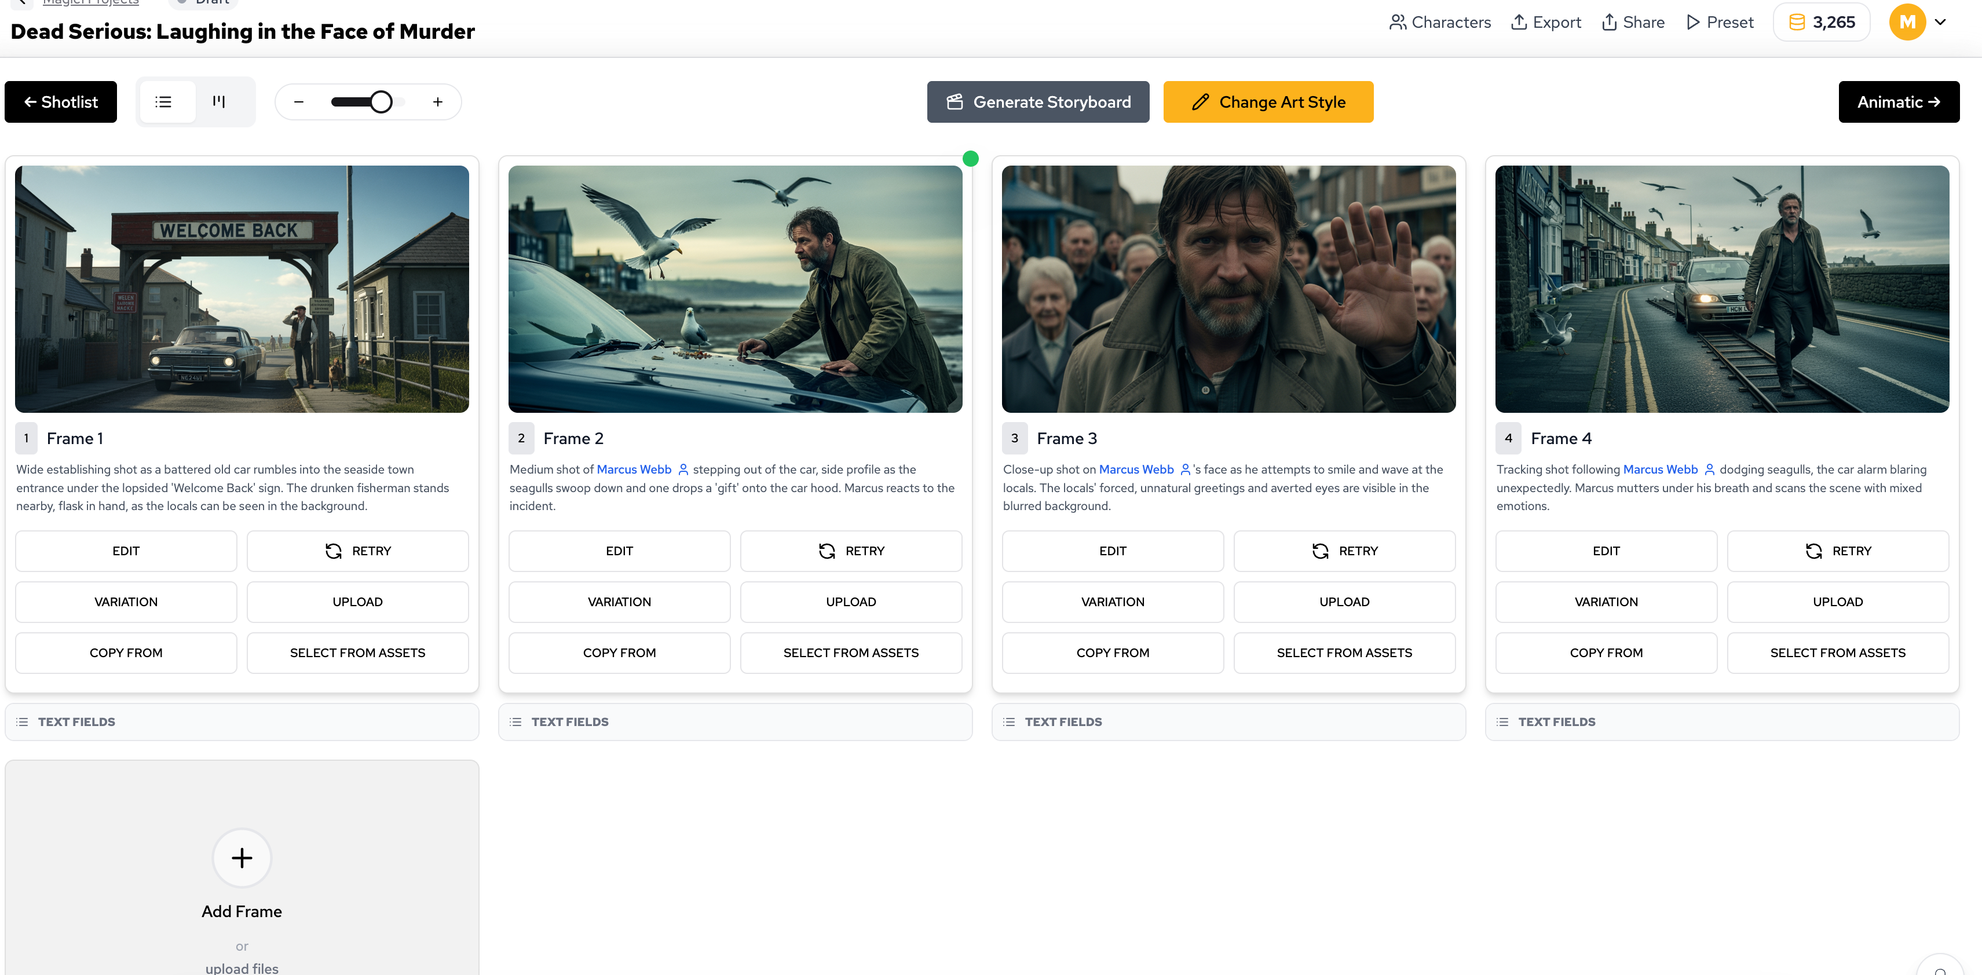Click the Export icon

1519,23
